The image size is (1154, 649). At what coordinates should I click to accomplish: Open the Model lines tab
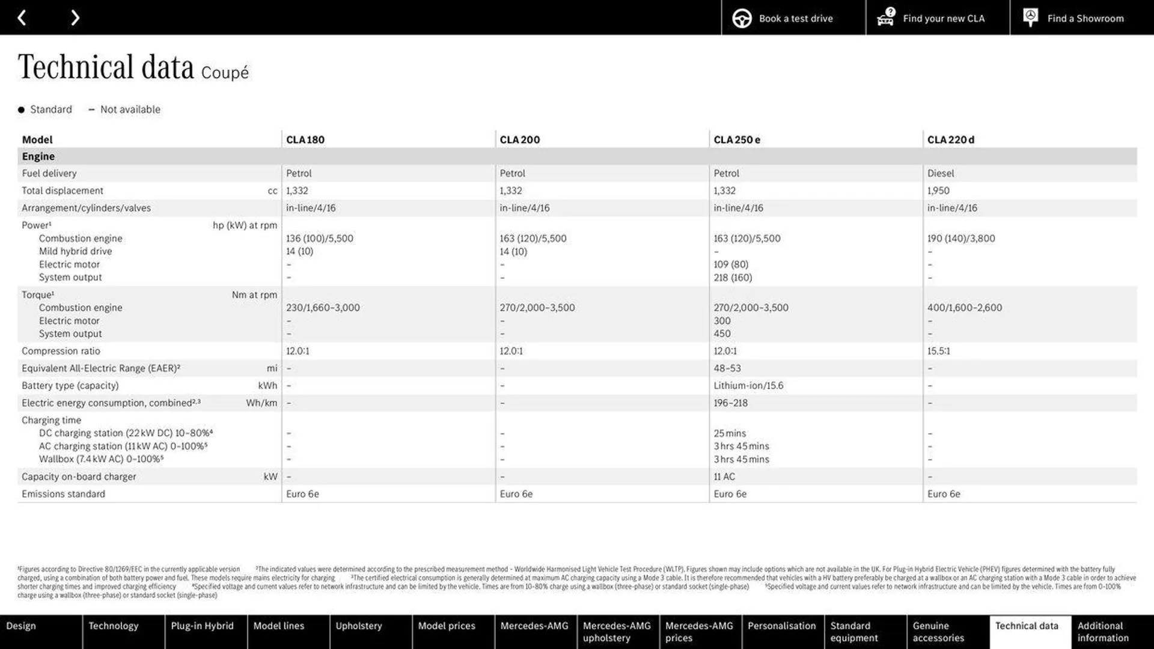(x=288, y=632)
